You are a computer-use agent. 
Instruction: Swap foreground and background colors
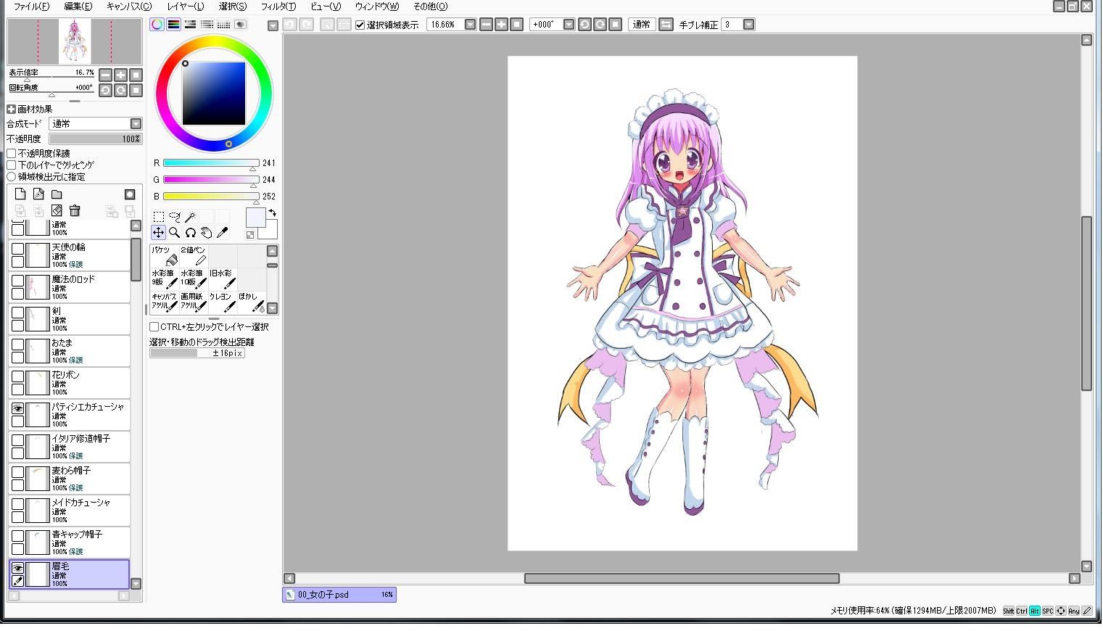coord(272,213)
